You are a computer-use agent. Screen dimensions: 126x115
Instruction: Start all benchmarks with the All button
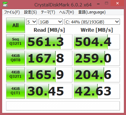tap(16, 25)
